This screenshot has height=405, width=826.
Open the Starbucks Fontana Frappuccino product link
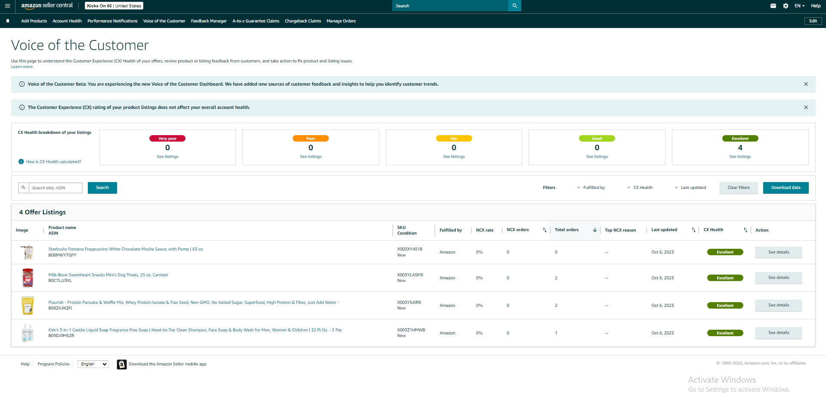point(126,249)
